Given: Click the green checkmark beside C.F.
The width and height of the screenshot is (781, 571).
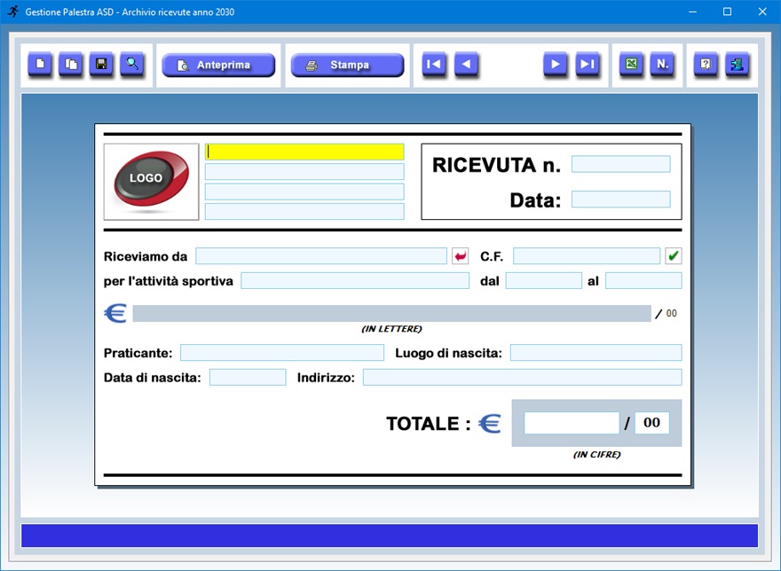Looking at the screenshot, I should pos(674,256).
